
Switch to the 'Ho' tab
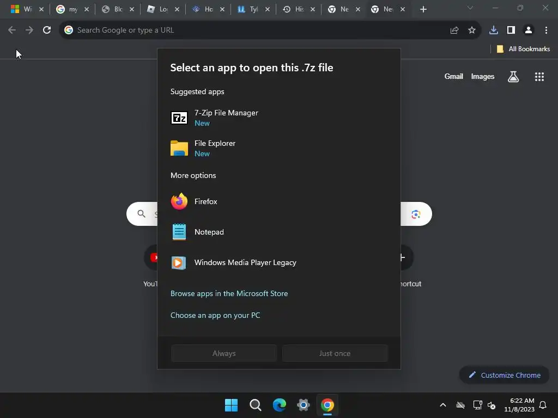point(203,9)
